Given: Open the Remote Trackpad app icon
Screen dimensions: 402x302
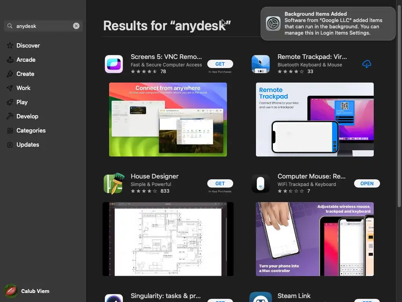Looking at the screenshot, I should [261, 64].
